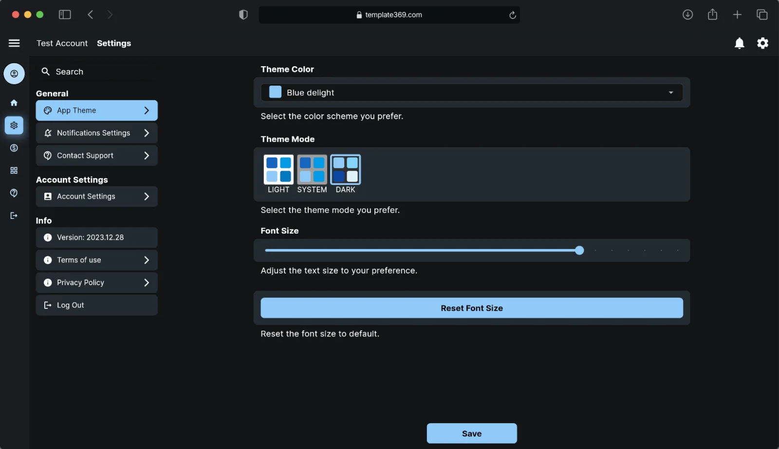Image resolution: width=779 pixels, height=449 pixels.
Task: Expand the Privacy Policy chevron
Action: point(147,283)
